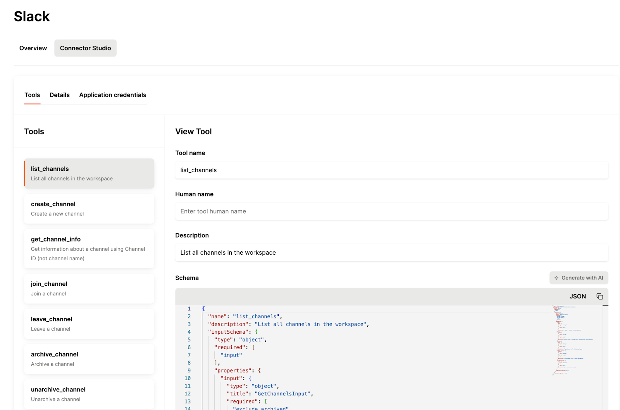
Task: Open the Details tab
Action: coord(60,95)
